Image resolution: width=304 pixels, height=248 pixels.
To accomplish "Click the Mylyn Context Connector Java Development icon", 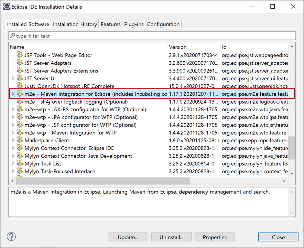I will coord(20,156).
